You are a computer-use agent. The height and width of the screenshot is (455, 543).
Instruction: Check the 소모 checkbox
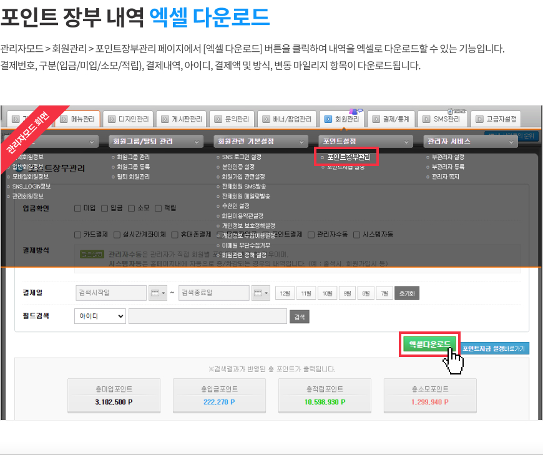click(x=131, y=208)
